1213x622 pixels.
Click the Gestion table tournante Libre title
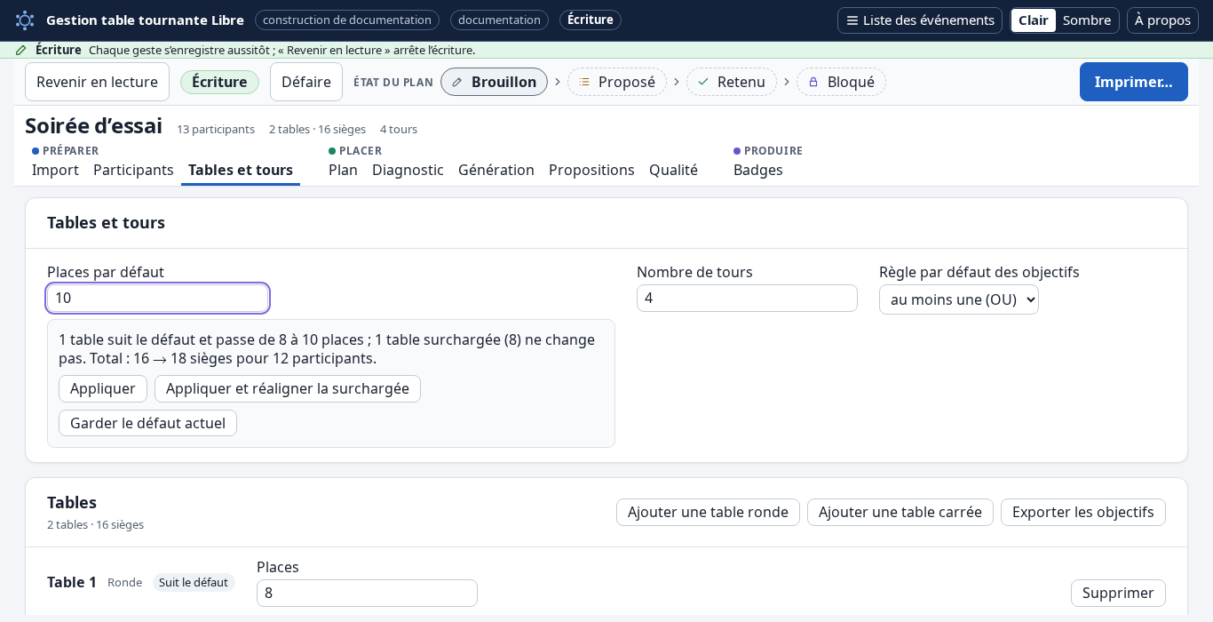[145, 20]
